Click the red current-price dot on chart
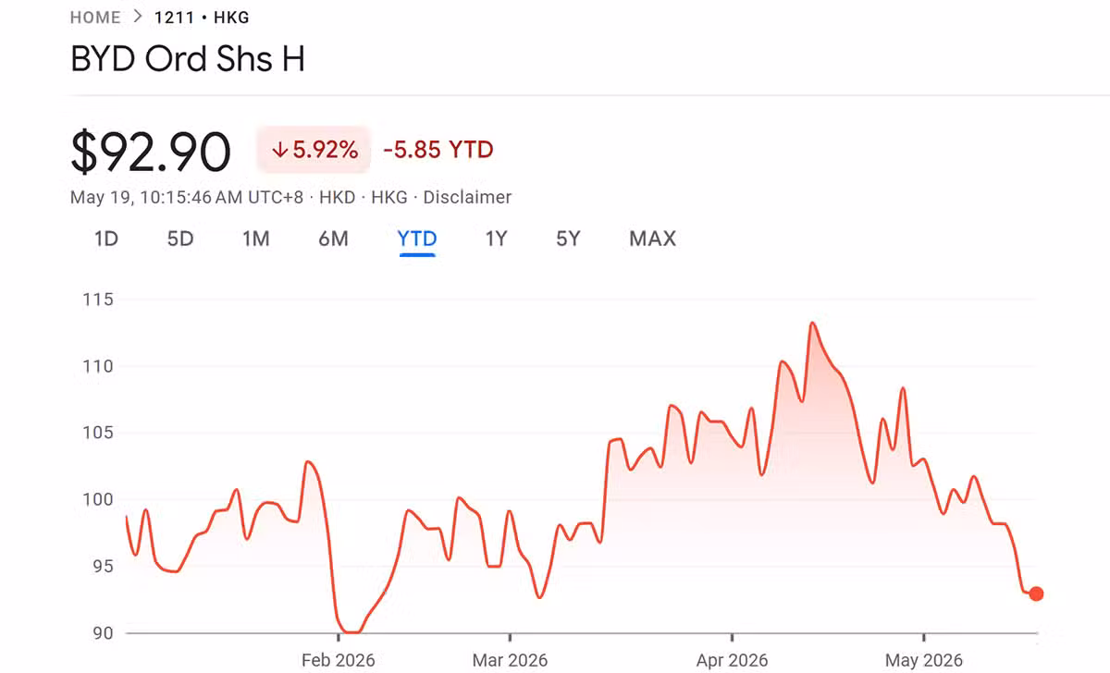This screenshot has height=673, width=1110. pyautogui.click(x=1036, y=593)
